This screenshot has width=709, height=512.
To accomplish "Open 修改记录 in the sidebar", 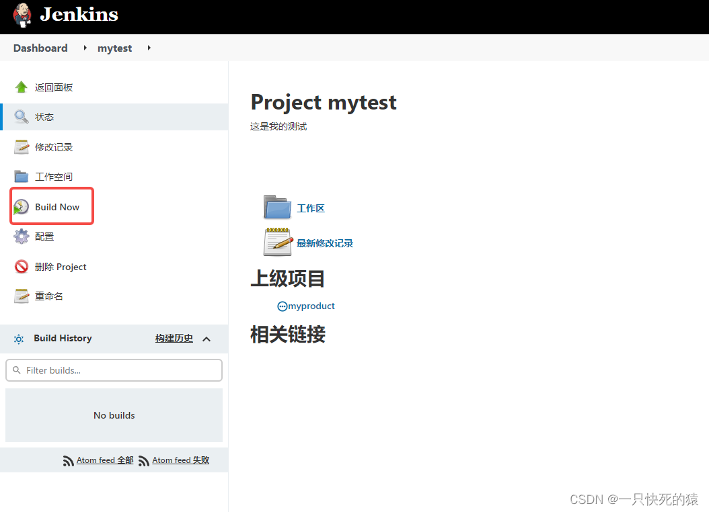I will [54, 147].
